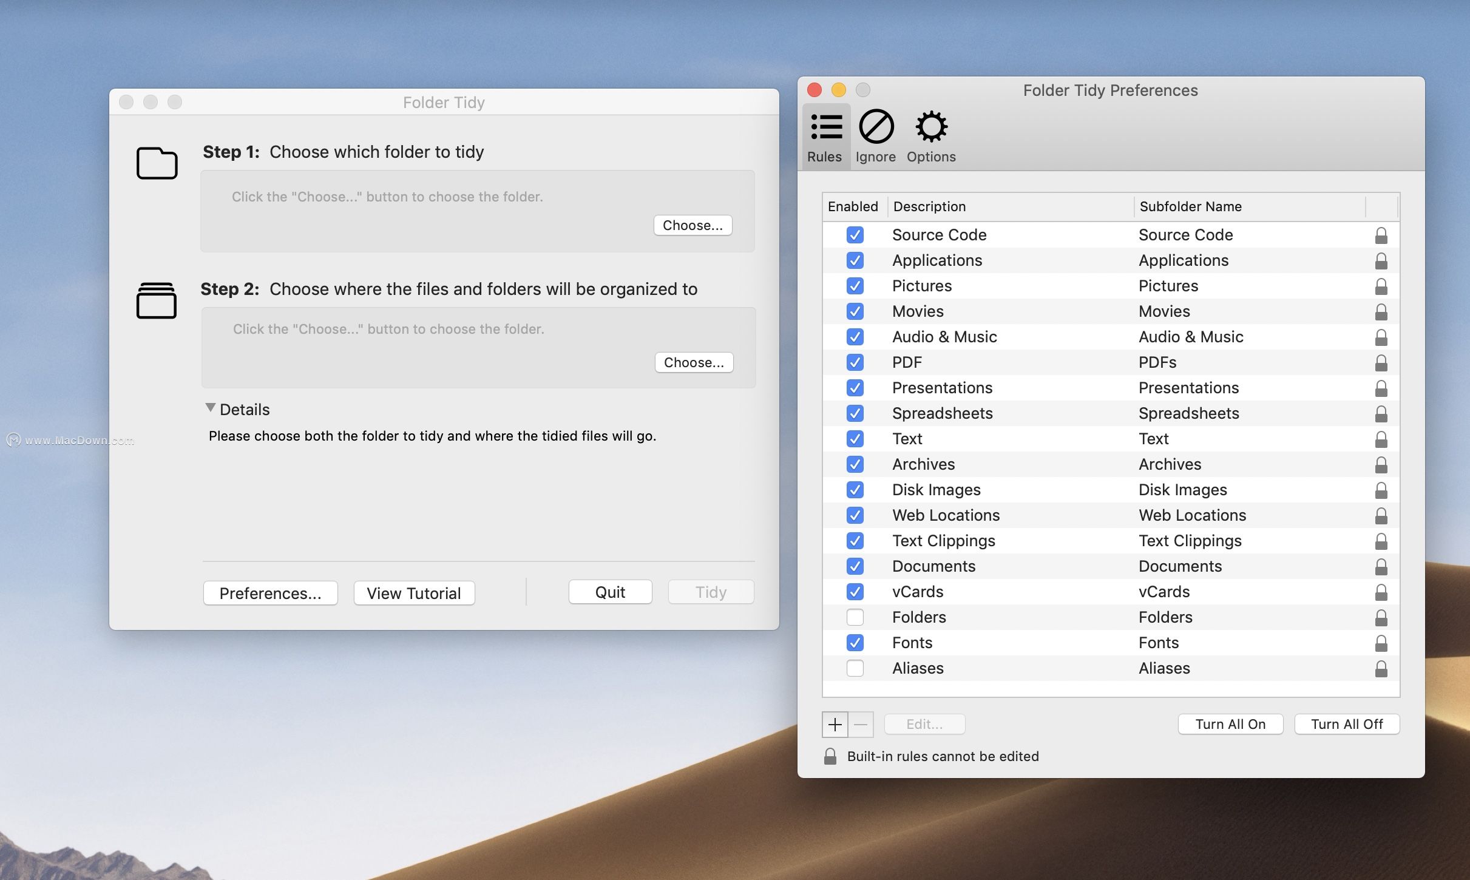Enable the Folders rule checkbox

pos(855,617)
